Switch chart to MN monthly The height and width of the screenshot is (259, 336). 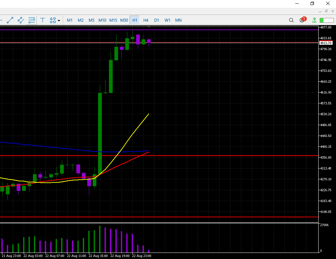[178, 20]
